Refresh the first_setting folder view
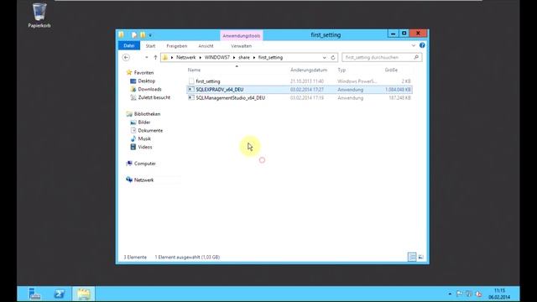Screen dimensions: 537x302 tap(333, 58)
